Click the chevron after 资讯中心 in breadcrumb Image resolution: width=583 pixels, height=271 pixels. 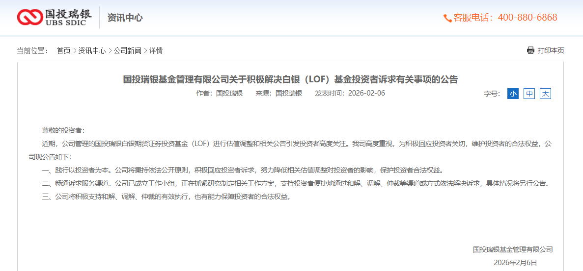point(110,50)
